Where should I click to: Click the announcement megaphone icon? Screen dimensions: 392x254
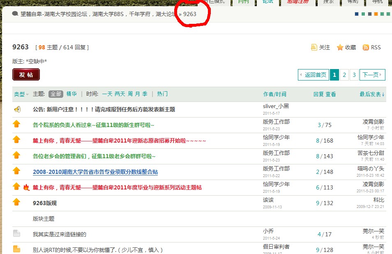(x=17, y=109)
